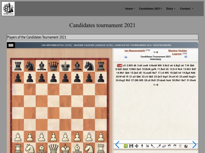Jump to move 12.0-0
Screen dimensions: 205x153
click(x=173, y=69)
